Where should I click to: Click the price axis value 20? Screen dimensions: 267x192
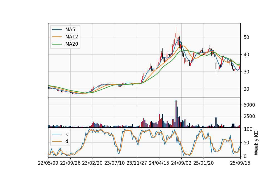246,89
